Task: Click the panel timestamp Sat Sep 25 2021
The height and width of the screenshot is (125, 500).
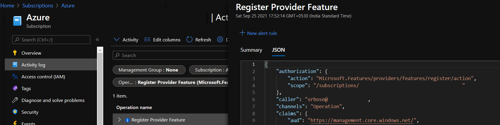Action: (293, 16)
